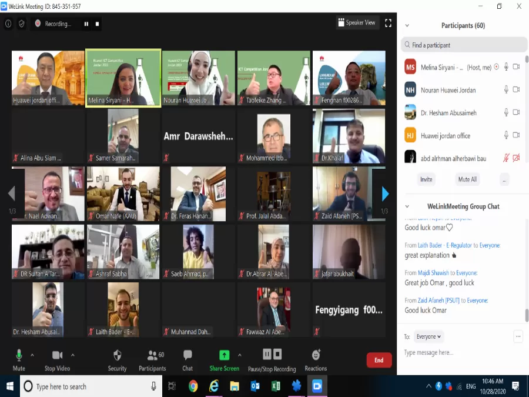Enter full screen mode using top-right icon

point(388,23)
